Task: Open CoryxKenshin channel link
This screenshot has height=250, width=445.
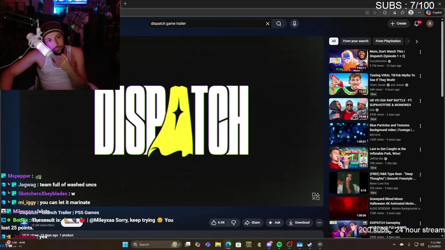Action: tap(378, 61)
